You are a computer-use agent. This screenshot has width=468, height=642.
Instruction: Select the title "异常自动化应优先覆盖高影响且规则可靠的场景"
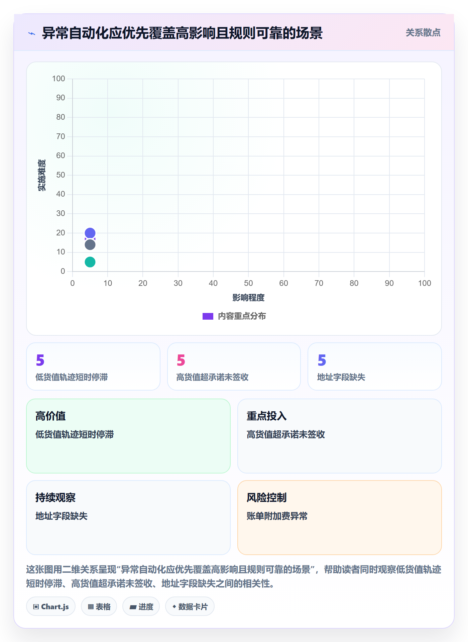182,33
